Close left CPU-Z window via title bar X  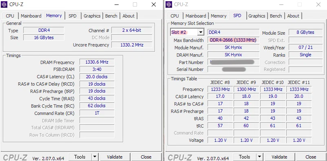point(154,4)
